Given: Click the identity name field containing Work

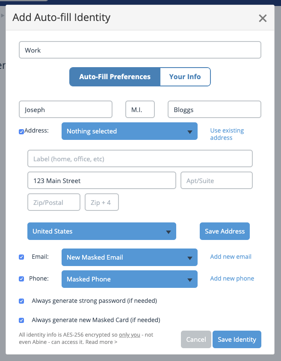Looking at the screenshot, I should click(140, 50).
